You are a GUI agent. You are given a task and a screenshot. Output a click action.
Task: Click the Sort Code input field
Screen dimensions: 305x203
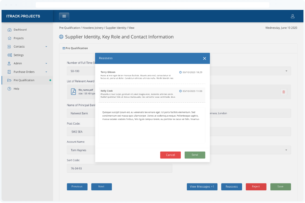pyautogui.click(x=119, y=168)
